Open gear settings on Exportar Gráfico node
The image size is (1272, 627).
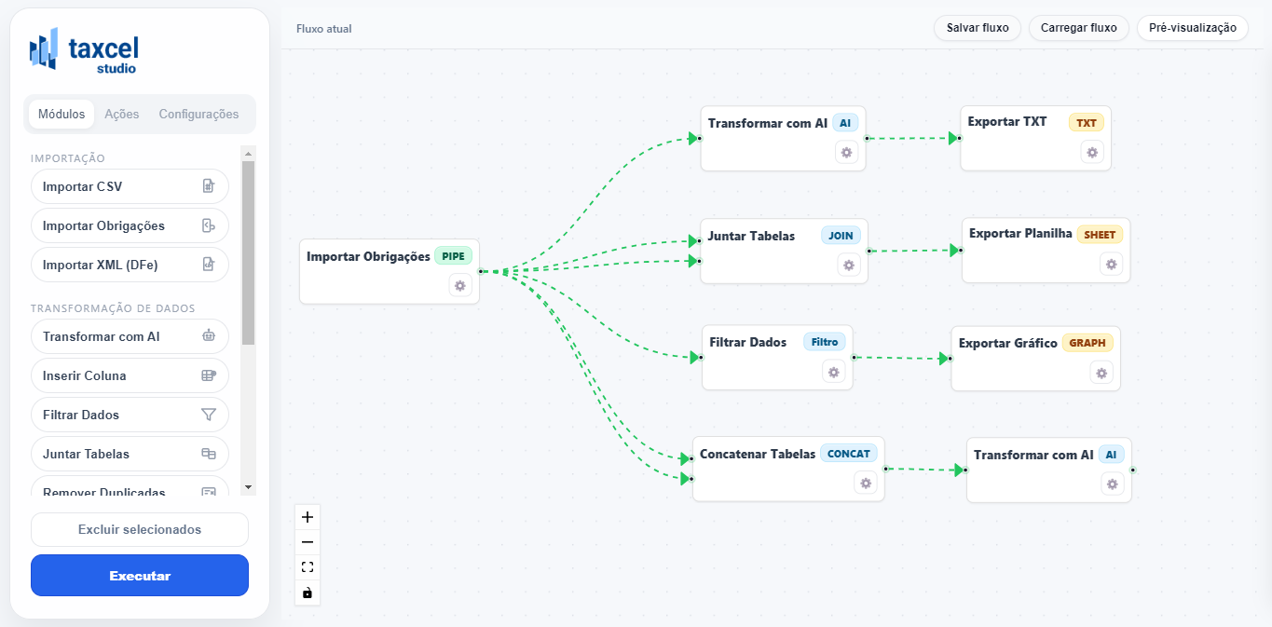(x=1101, y=373)
